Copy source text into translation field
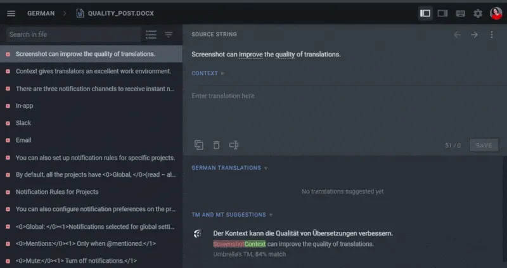The width and height of the screenshot is (507, 268). click(199, 145)
